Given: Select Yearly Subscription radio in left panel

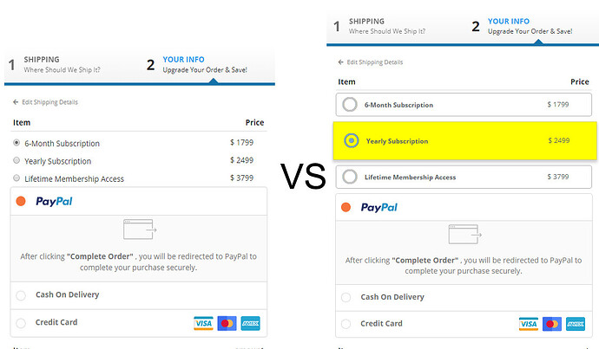Looking at the screenshot, I should click(16, 161).
